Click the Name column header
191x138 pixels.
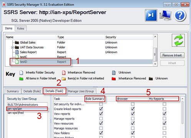coord(31,37)
